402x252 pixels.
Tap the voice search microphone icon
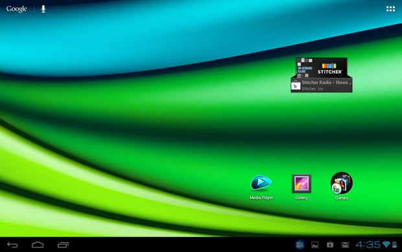43,8
